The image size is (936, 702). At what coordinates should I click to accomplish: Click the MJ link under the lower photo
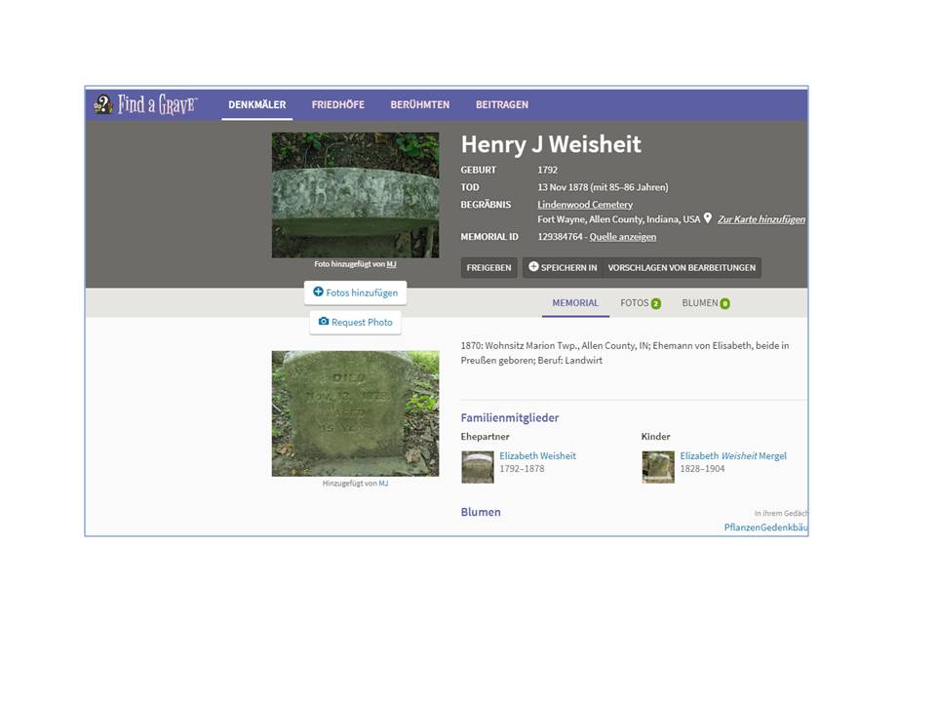383,483
